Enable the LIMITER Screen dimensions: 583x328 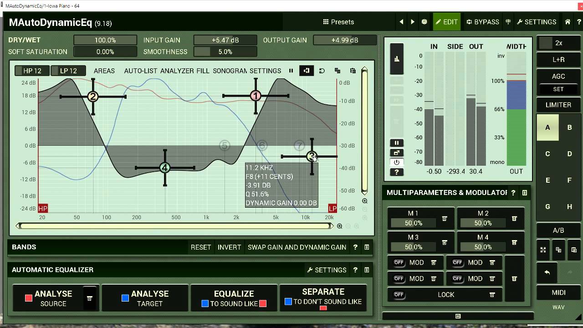point(558,105)
